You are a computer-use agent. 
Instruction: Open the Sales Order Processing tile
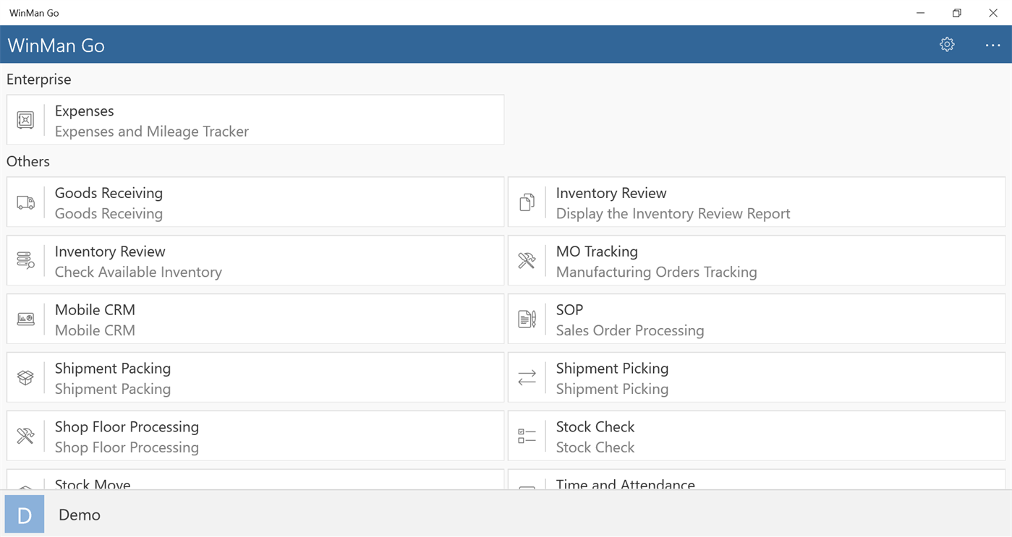(774, 319)
